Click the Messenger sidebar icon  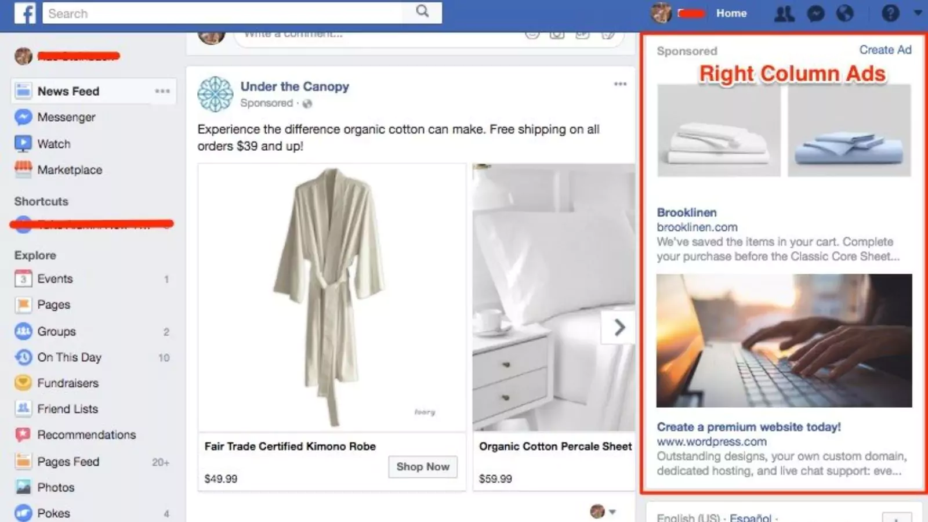[23, 117]
